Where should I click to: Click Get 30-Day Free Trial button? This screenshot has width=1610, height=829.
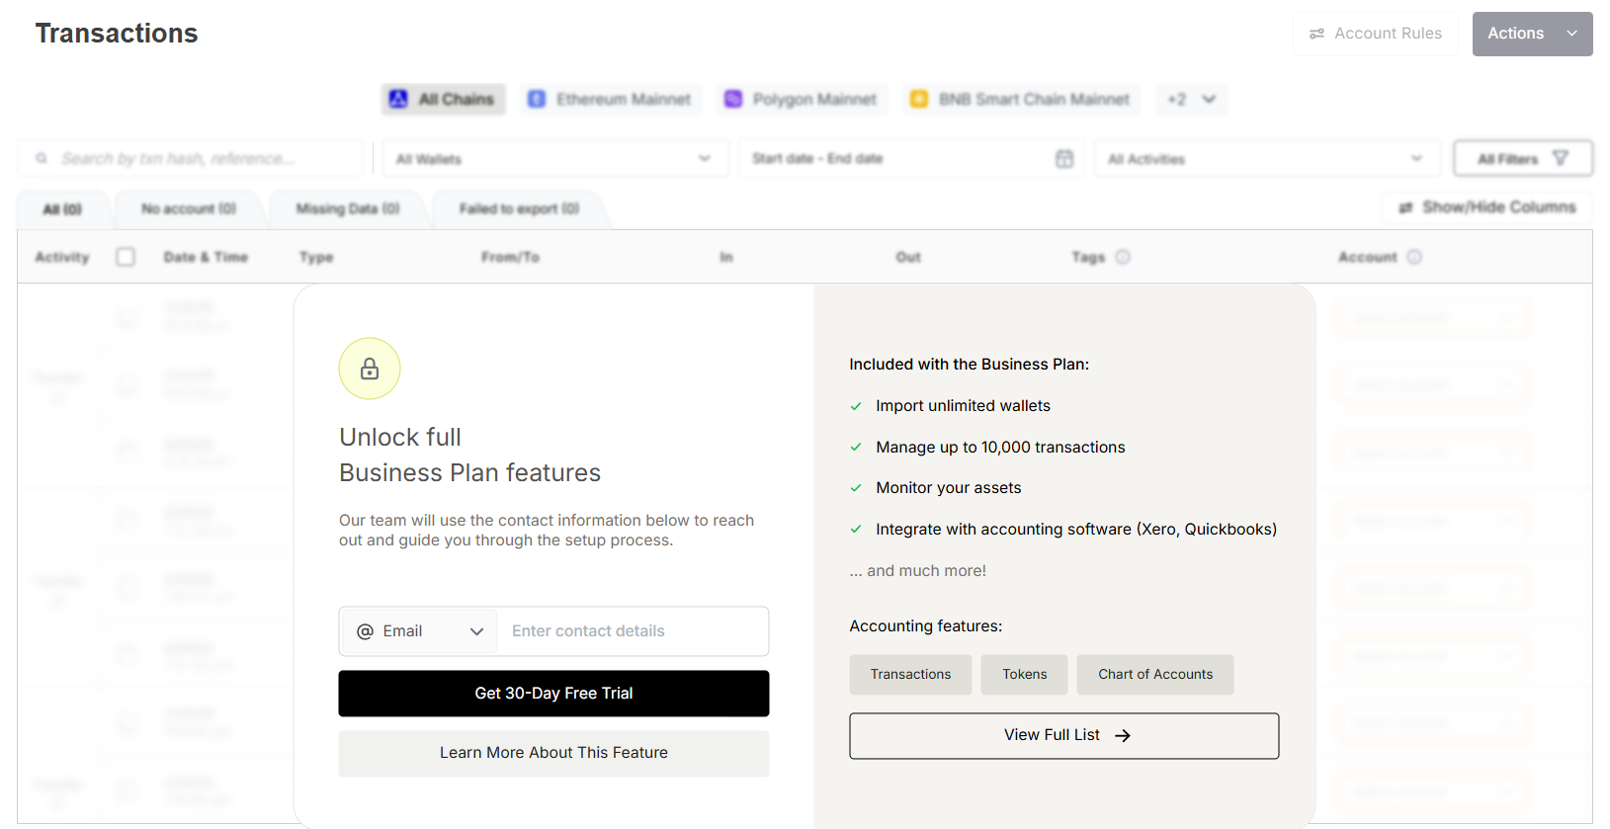pyautogui.click(x=553, y=694)
